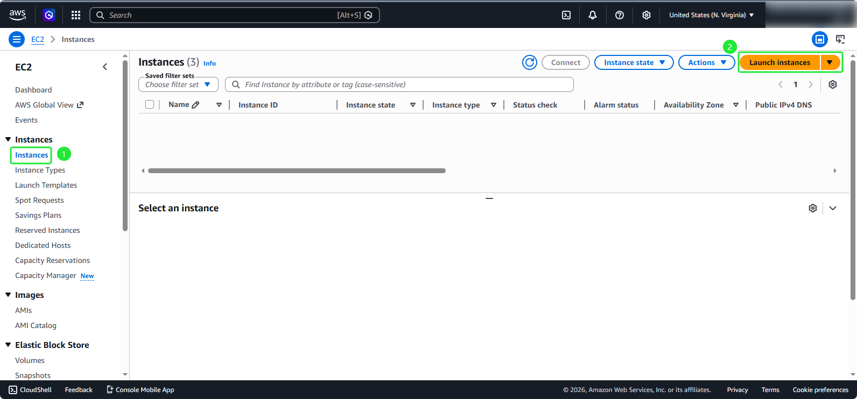Open the help question mark menu
Image resolution: width=857 pixels, height=399 pixels.
click(x=620, y=15)
